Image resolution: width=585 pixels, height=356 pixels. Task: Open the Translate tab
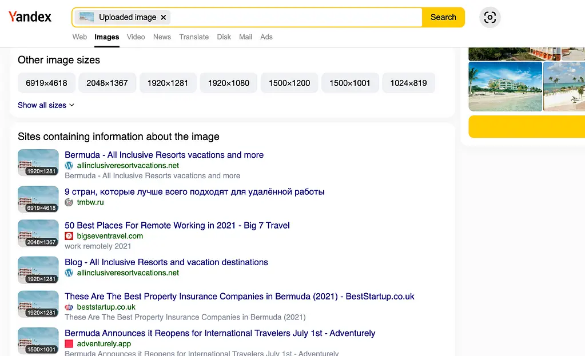point(194,37)
